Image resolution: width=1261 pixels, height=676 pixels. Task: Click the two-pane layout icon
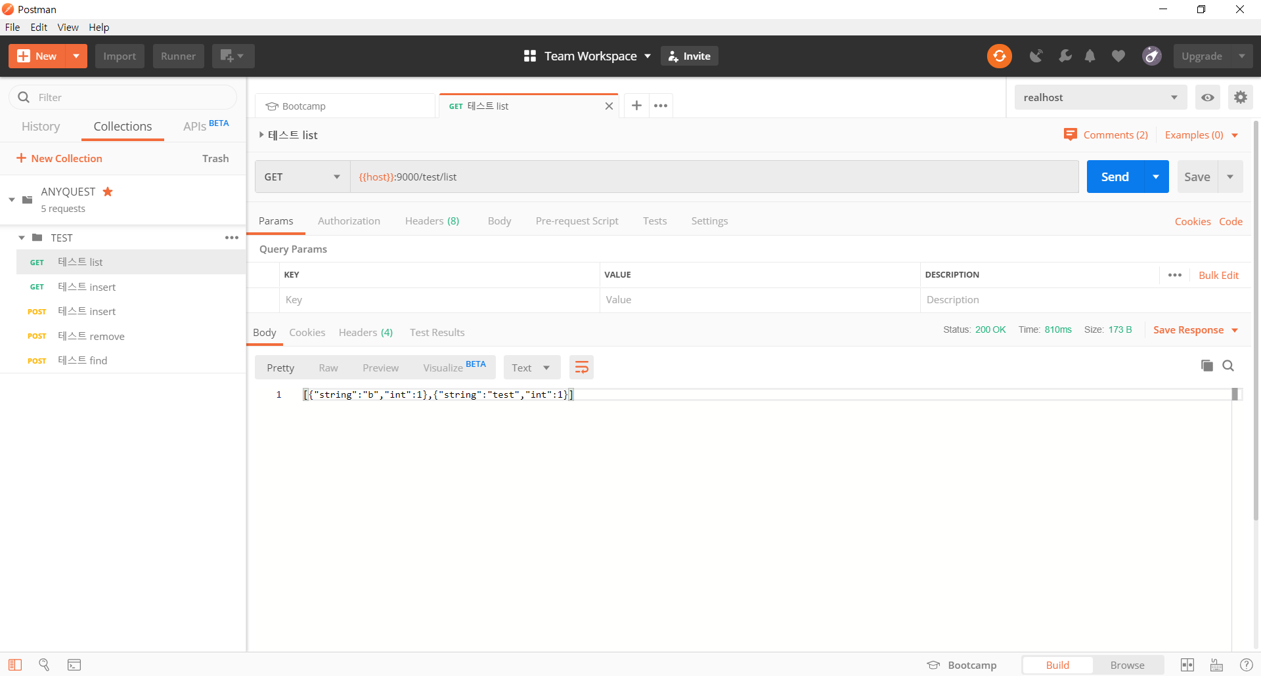pyautogui.click(x=1187, y=665)
